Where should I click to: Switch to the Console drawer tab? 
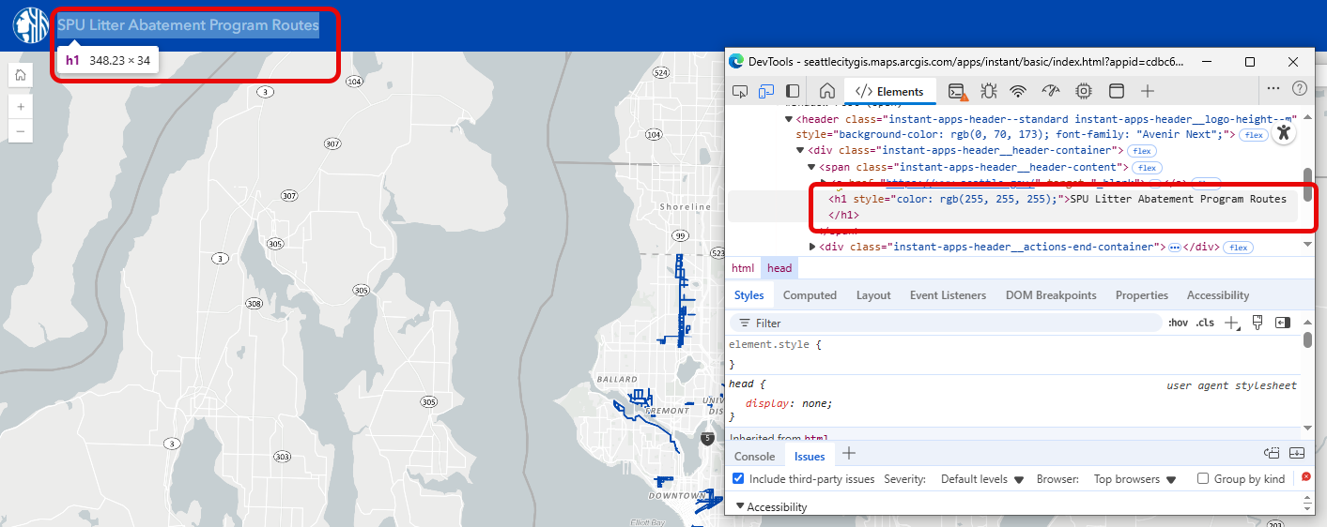pyautogui.click(x=754, y=457)
